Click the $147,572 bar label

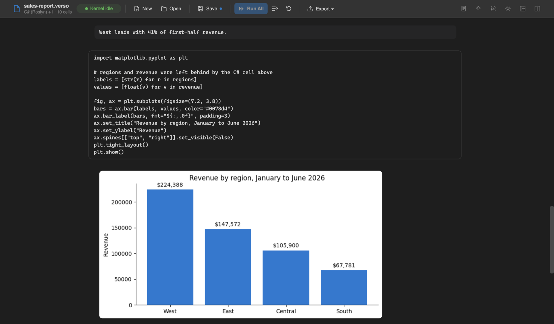pos(228,224)
